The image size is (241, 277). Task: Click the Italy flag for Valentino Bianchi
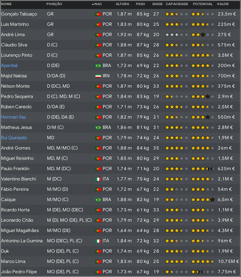98,179
